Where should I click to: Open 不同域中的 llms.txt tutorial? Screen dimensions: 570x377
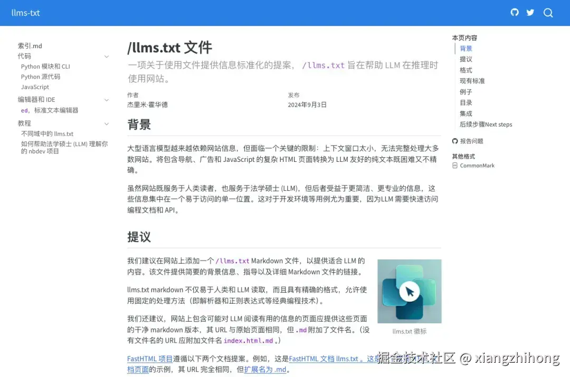pyautogui.click(x=47, y=133)
